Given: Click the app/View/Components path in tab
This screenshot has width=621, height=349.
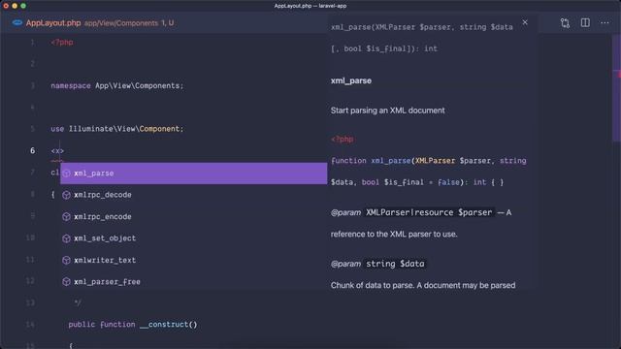Looking at the screenshot, I should pos(121,23).
